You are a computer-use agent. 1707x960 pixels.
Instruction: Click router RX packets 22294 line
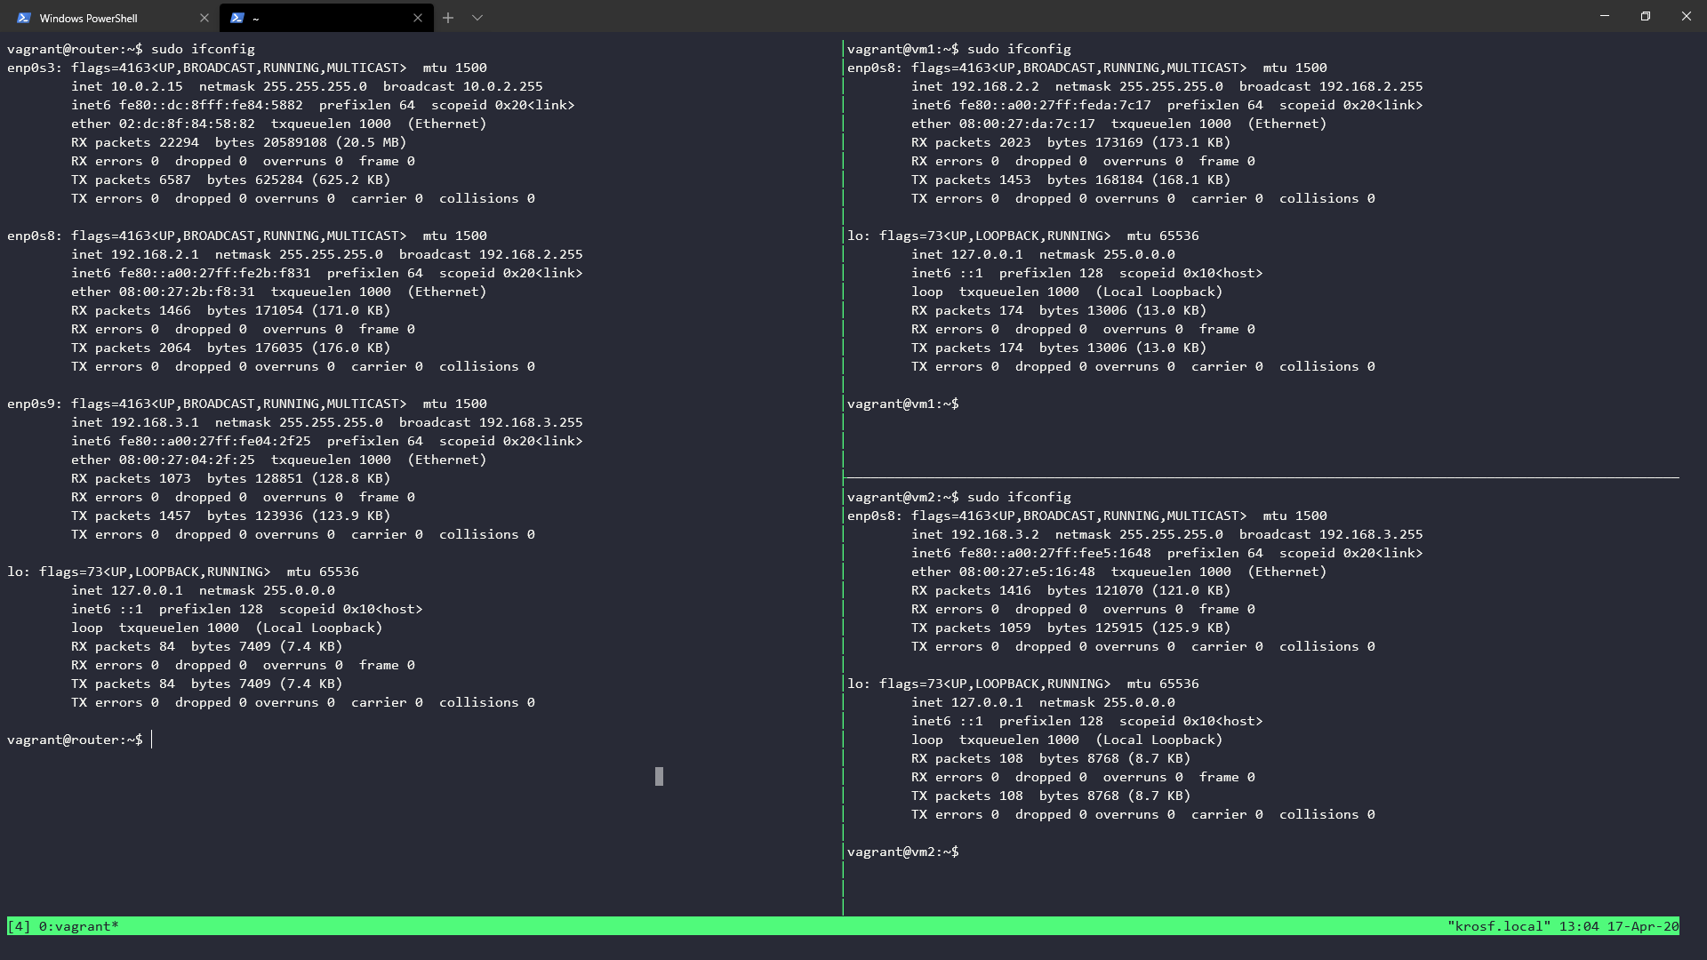pyautogui.click(x=239, y=142)
